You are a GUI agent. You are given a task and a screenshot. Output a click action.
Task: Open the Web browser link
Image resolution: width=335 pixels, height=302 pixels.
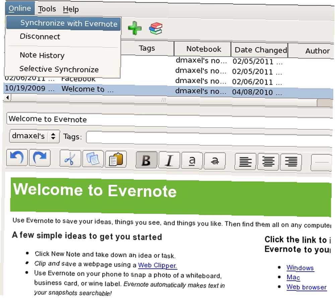pos(307,287)
